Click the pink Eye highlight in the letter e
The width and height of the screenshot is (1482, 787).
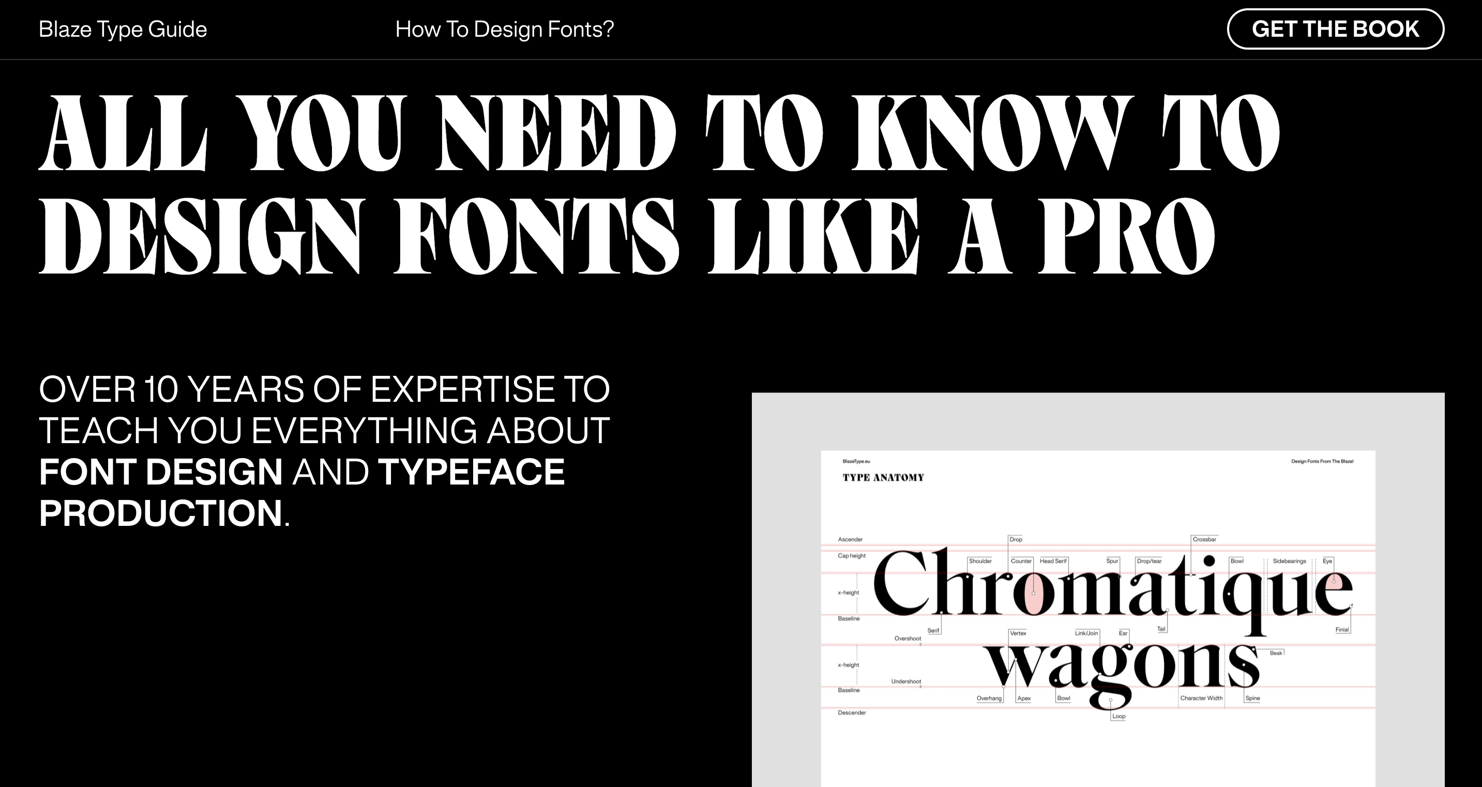tap(1337, 584)
